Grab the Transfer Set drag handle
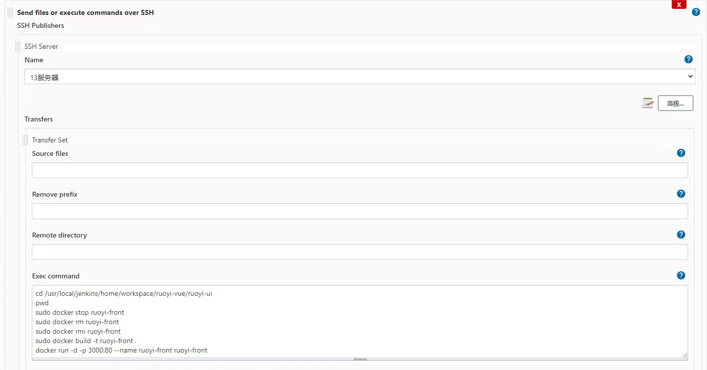The width and height of the screenshot is (707, 370). (25, 140)
